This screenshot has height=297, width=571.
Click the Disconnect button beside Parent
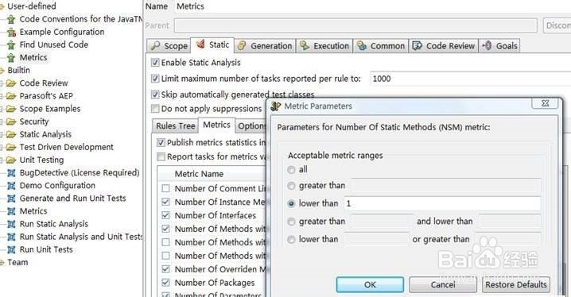(557, 25)
